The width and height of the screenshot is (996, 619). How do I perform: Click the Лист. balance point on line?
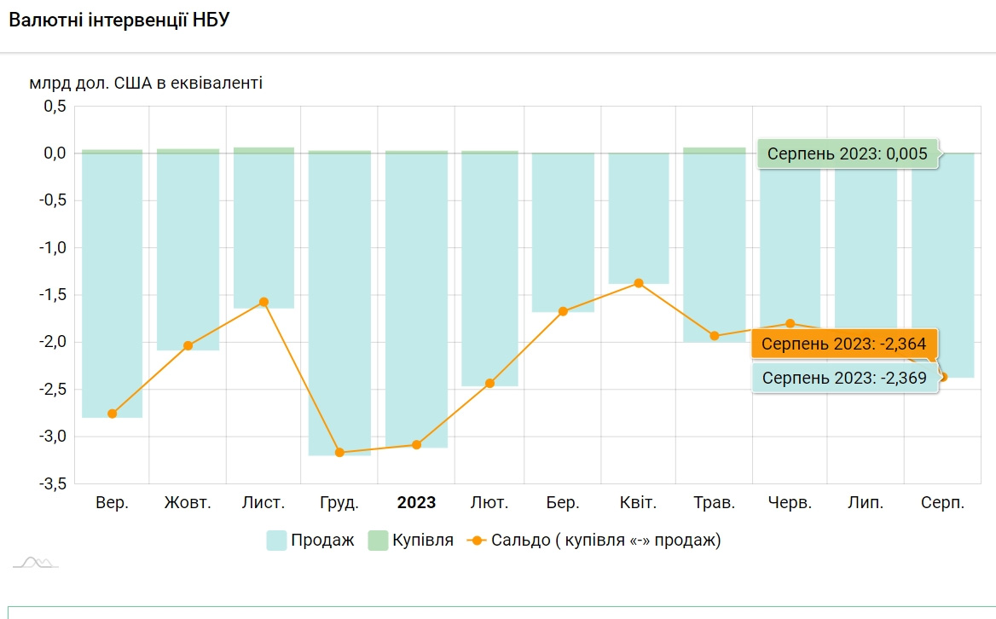click(263, 302)
